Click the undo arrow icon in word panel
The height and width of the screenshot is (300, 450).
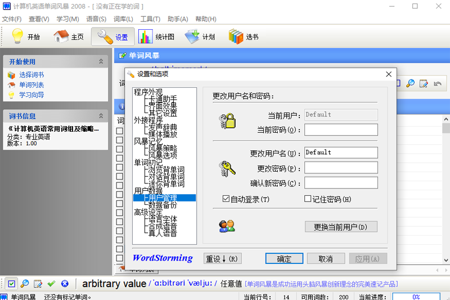coord(438,83)
